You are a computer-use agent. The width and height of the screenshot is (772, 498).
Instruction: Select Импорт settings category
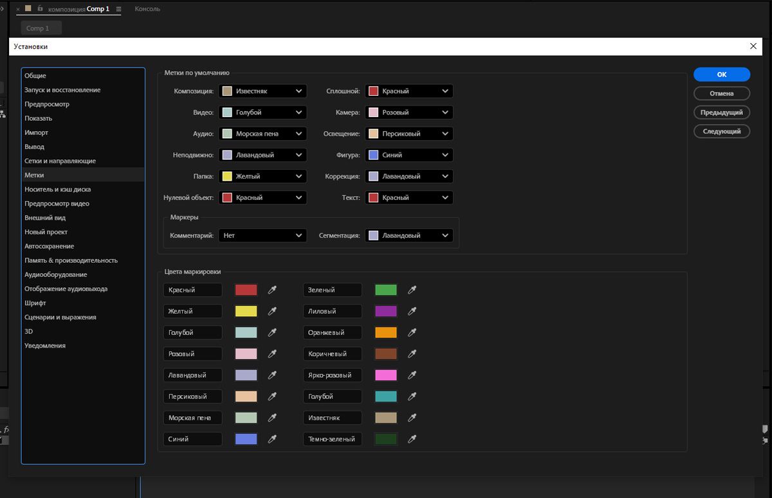(x=83, y=132)
